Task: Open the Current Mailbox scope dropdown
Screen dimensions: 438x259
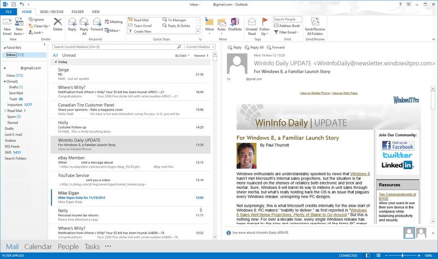Action: [x=199, y=47]
